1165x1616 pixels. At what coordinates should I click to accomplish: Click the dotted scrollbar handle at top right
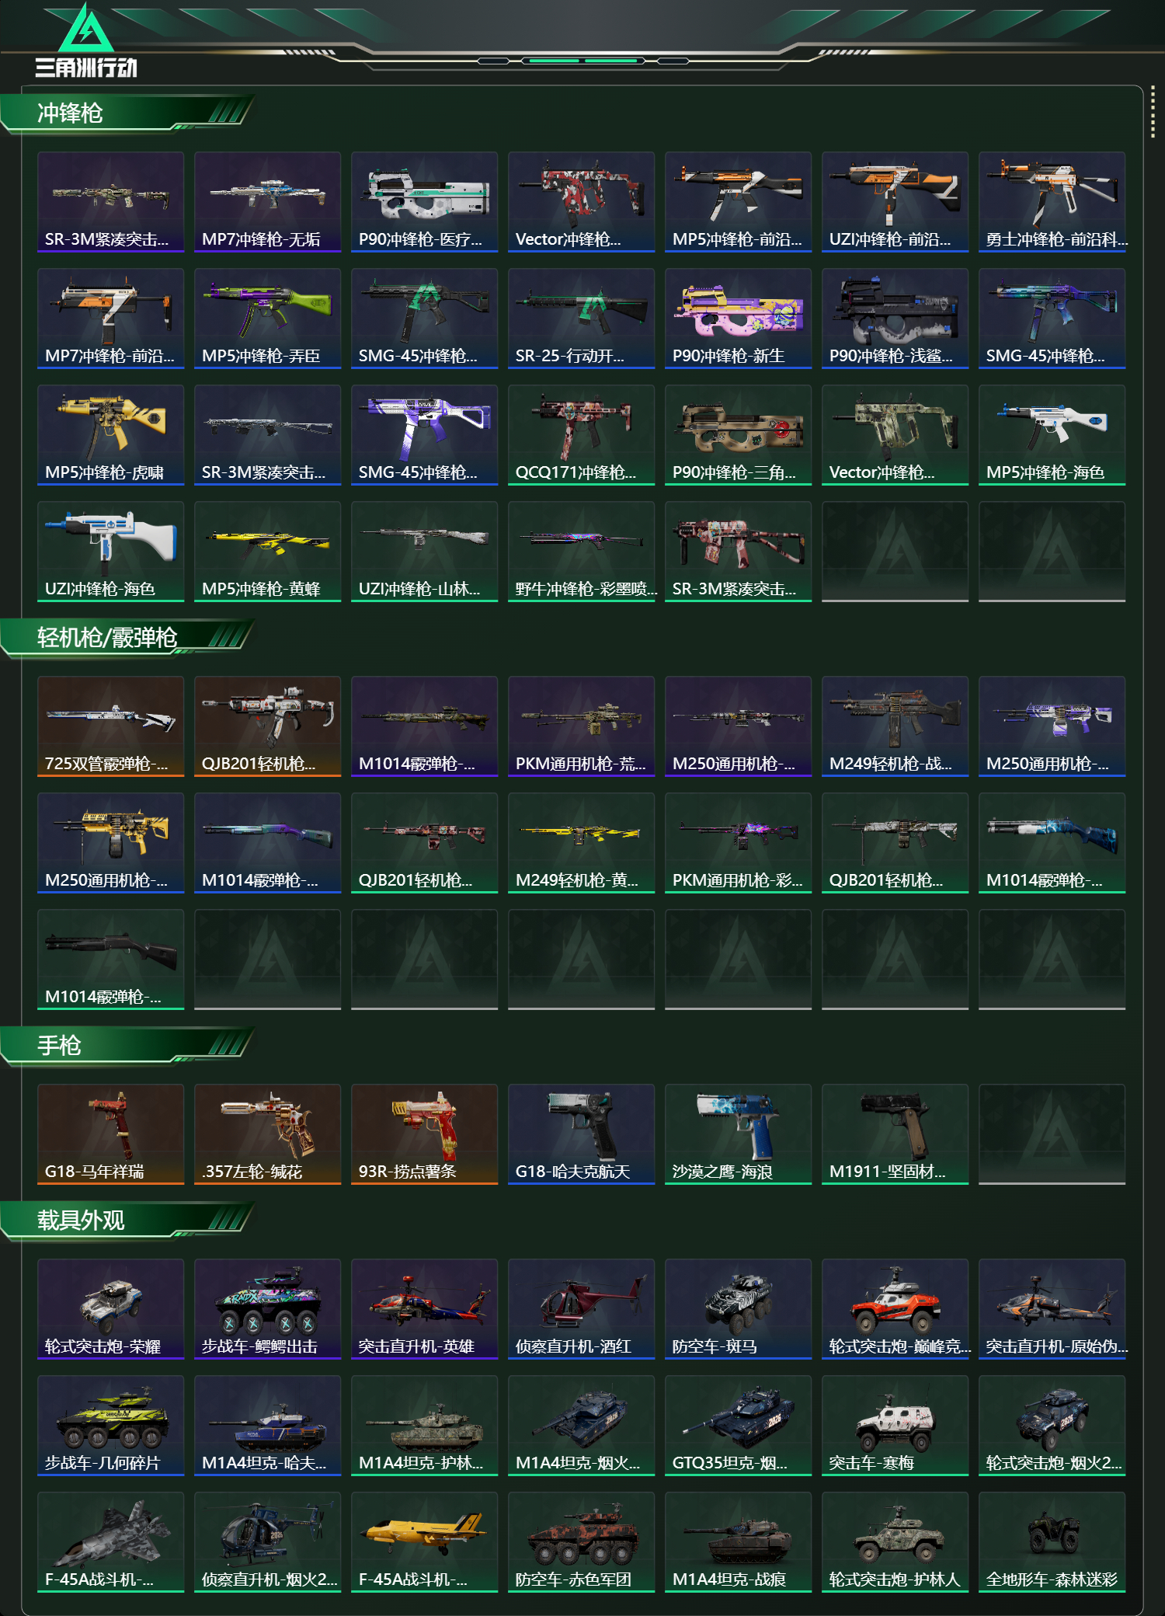tap(1153, 114)
